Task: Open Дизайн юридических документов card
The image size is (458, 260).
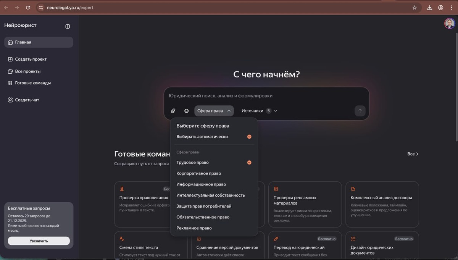Action: point(382,245)
